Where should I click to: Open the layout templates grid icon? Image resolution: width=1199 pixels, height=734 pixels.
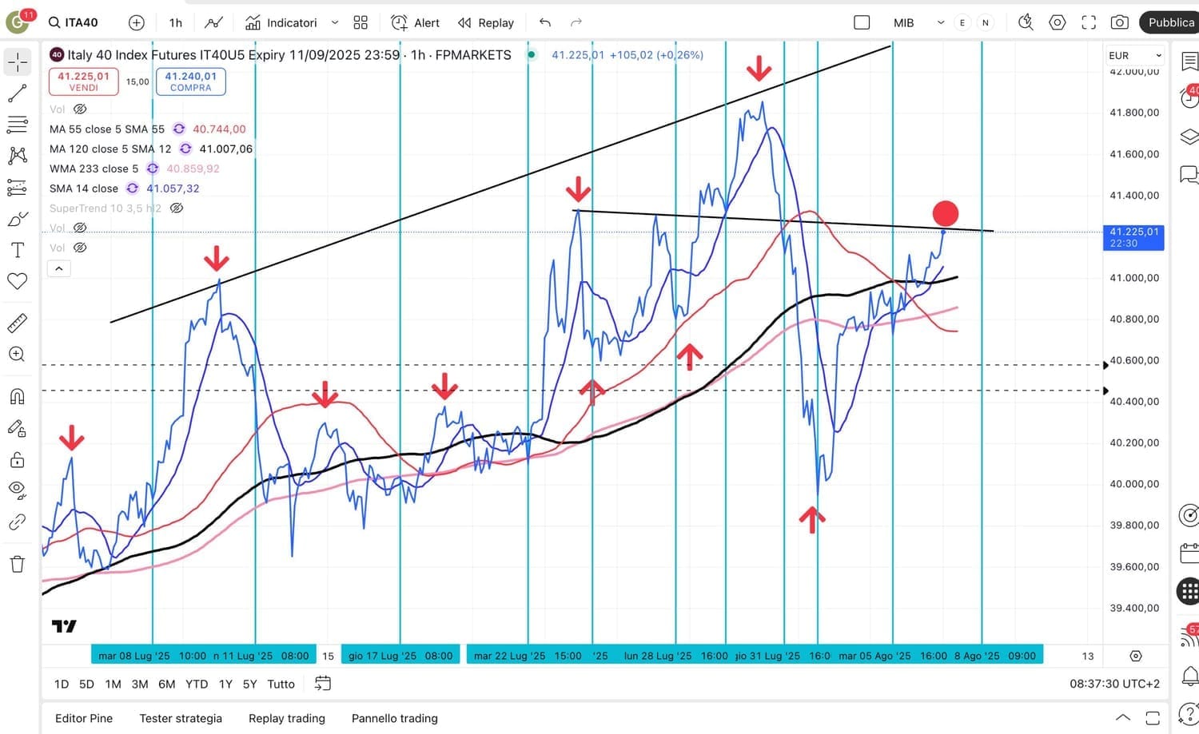360,22
